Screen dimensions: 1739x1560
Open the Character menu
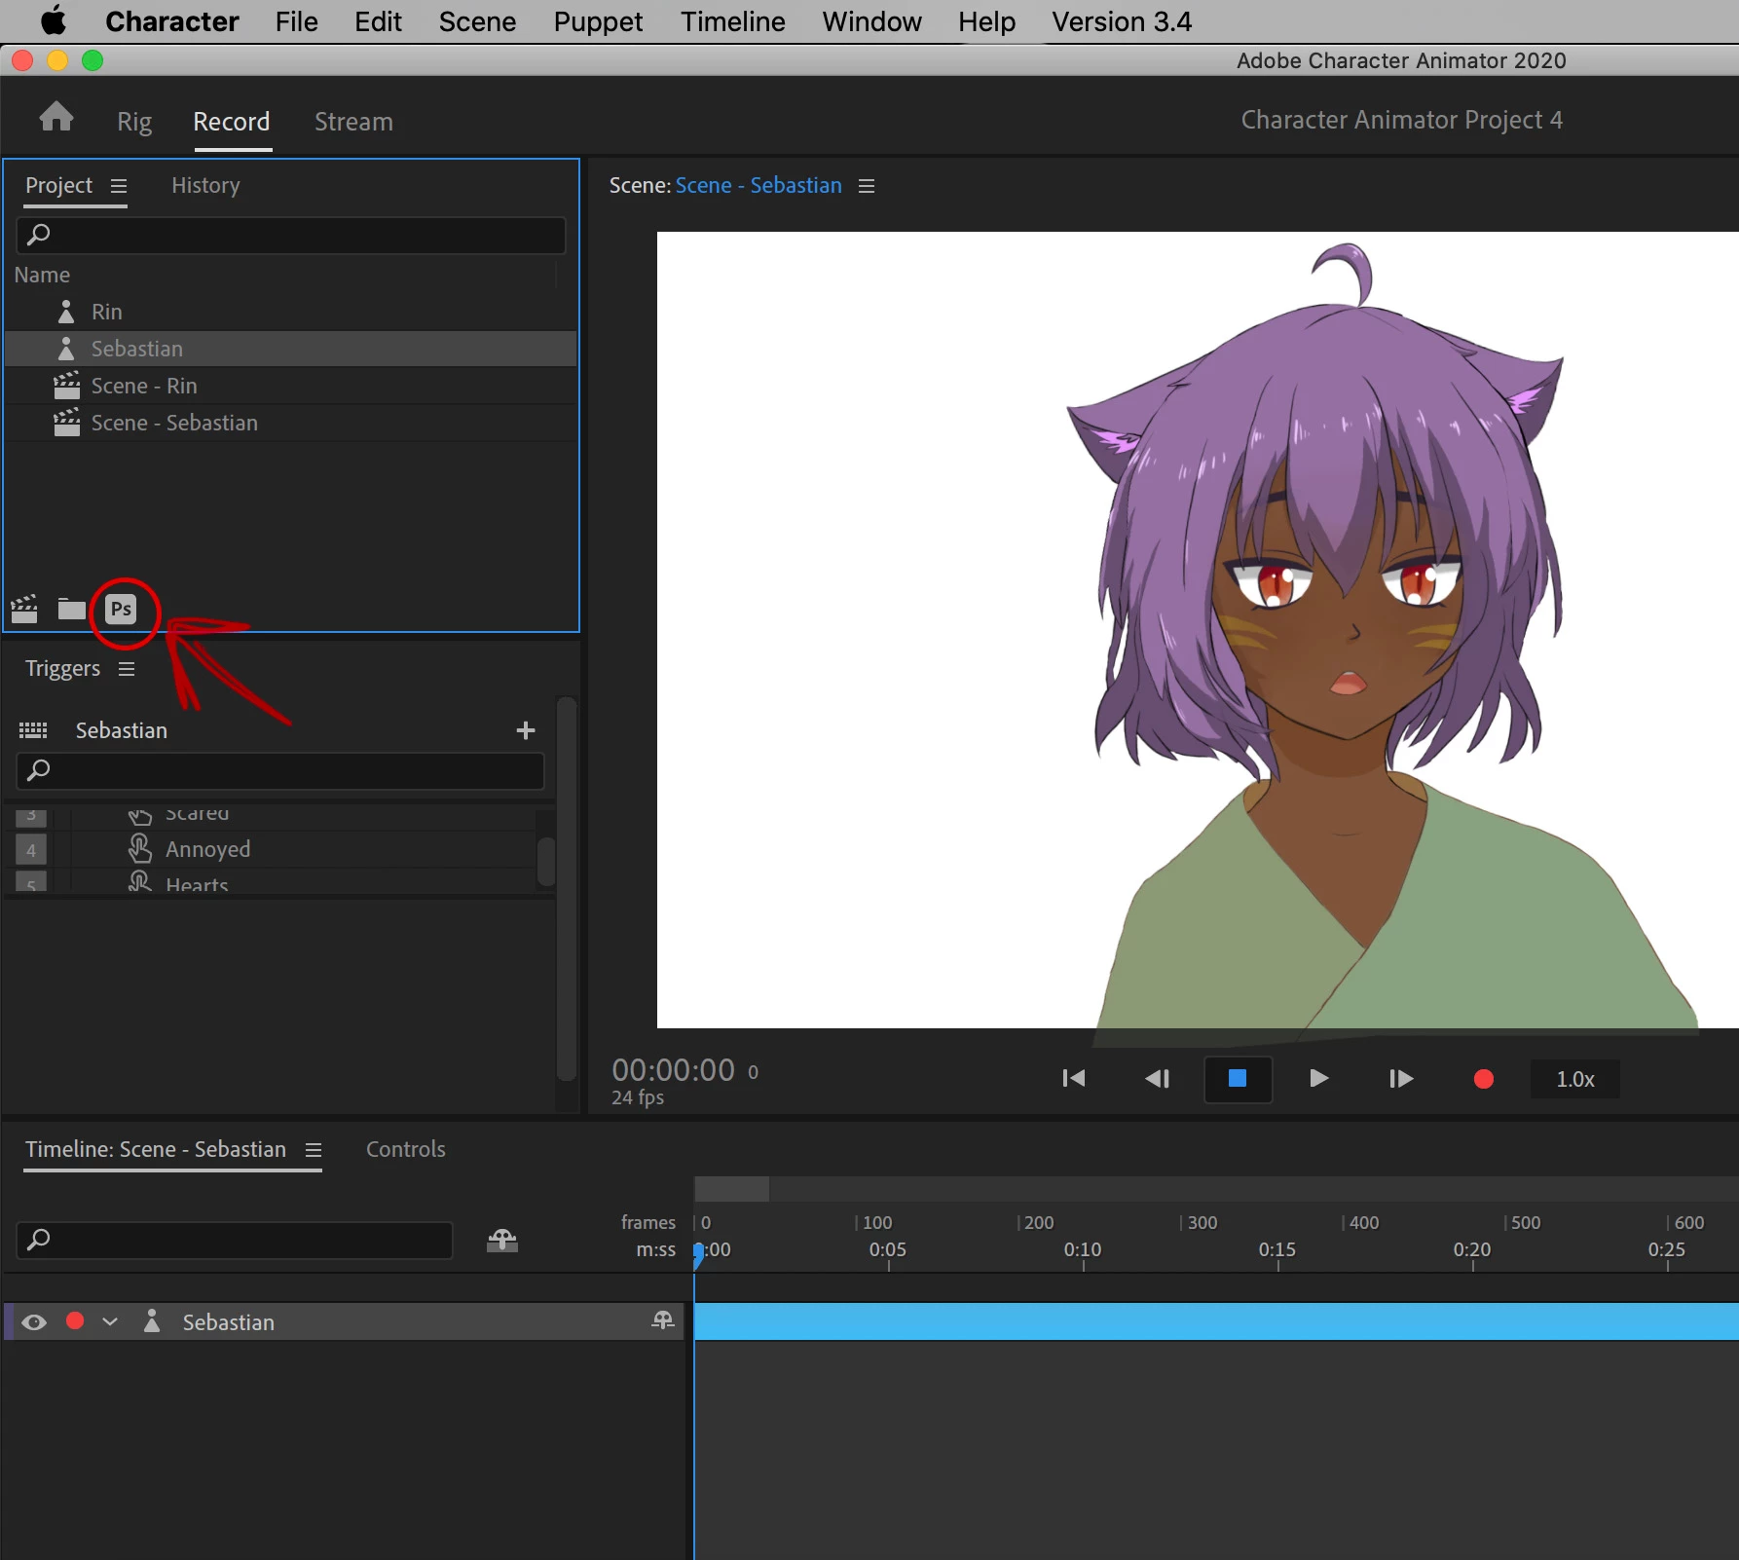click(172, 21)
